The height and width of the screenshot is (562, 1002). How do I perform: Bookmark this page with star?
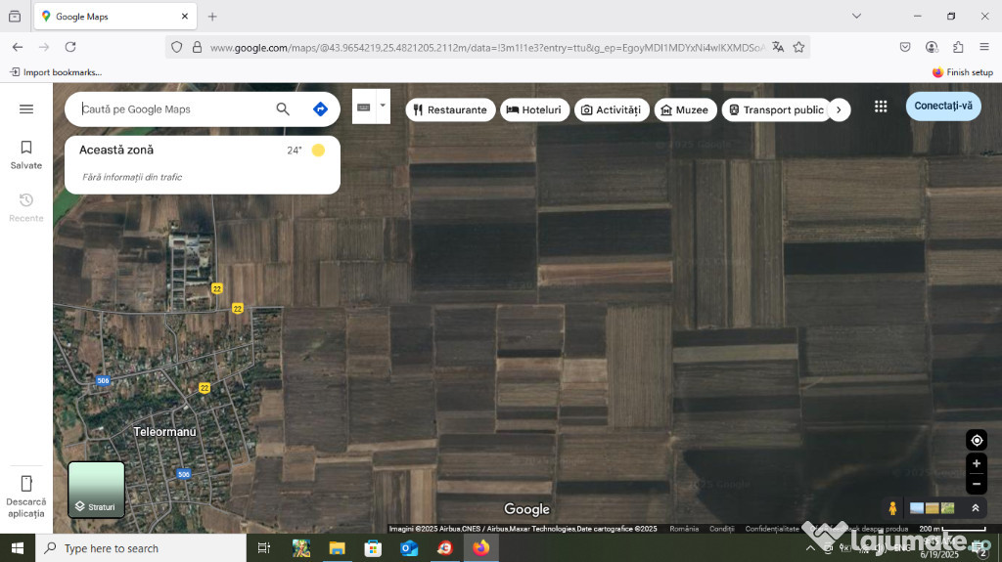click(x=798, y=47)
